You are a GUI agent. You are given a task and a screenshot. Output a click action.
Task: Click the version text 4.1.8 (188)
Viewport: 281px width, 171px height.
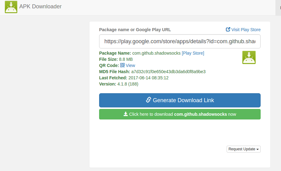tap(128, 84)
